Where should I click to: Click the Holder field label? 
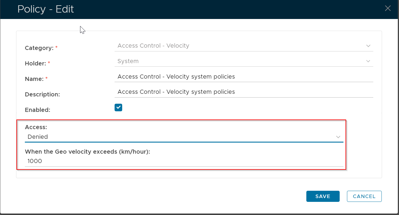click(35, 64)
